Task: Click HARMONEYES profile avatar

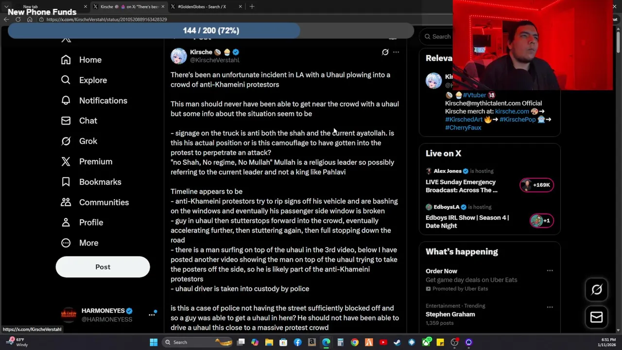Action: (x=69, y=315)
